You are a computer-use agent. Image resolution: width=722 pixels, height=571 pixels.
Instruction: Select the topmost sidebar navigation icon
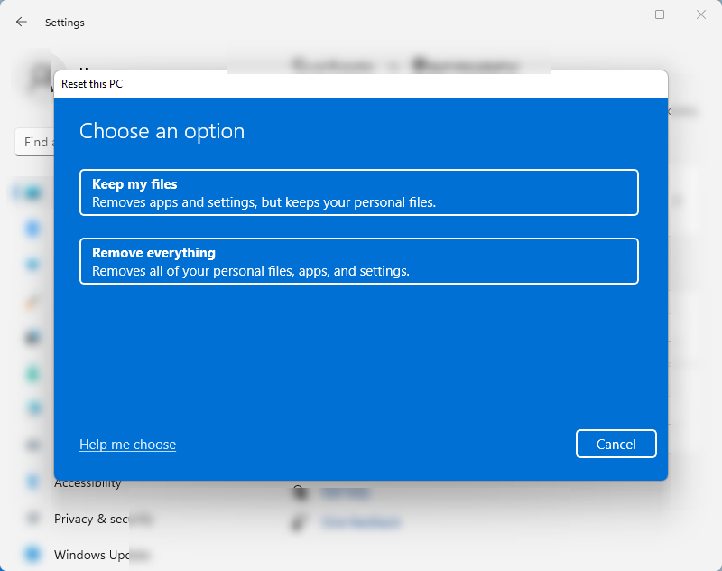point(32,192)
